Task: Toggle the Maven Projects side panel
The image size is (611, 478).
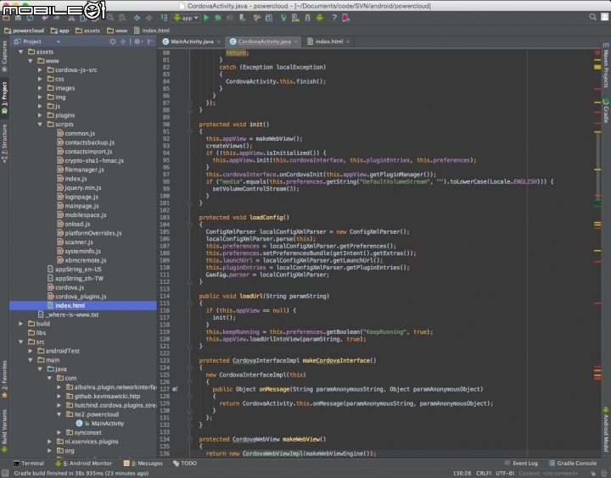Action: pyautogui.click(x=606, y=65)
